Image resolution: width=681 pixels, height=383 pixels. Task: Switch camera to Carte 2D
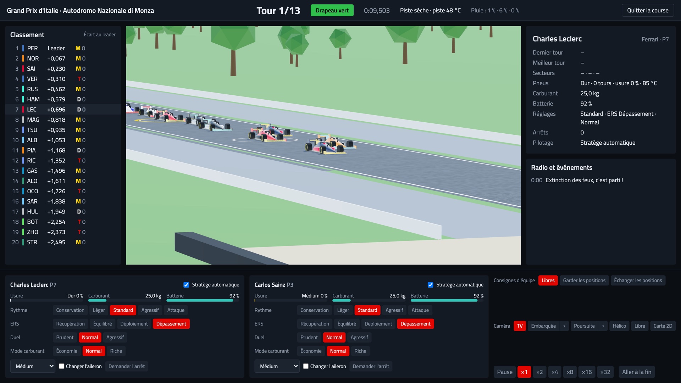pos(663,326)
